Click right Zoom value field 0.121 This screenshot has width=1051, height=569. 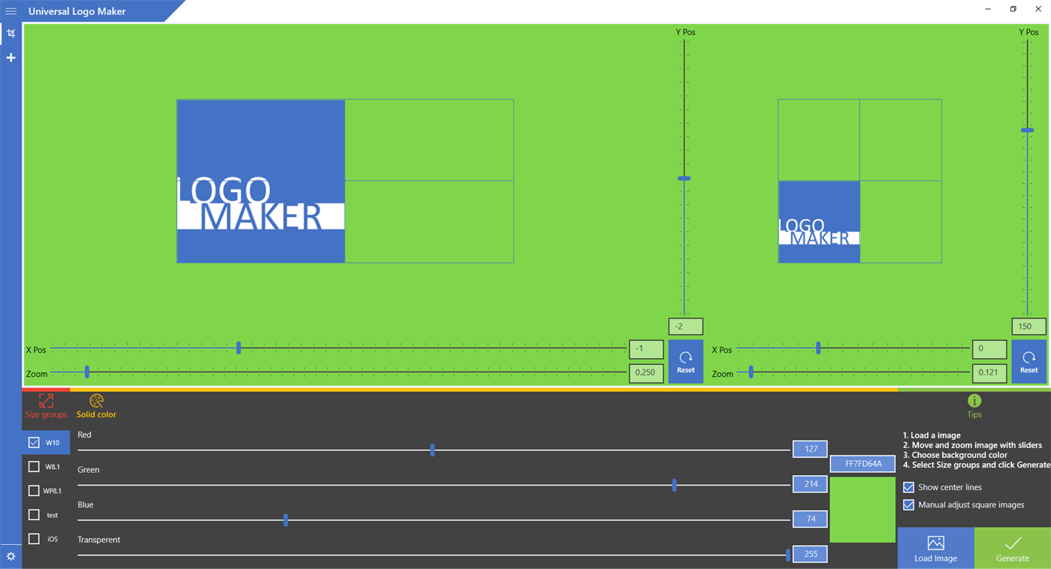(989, 372)
